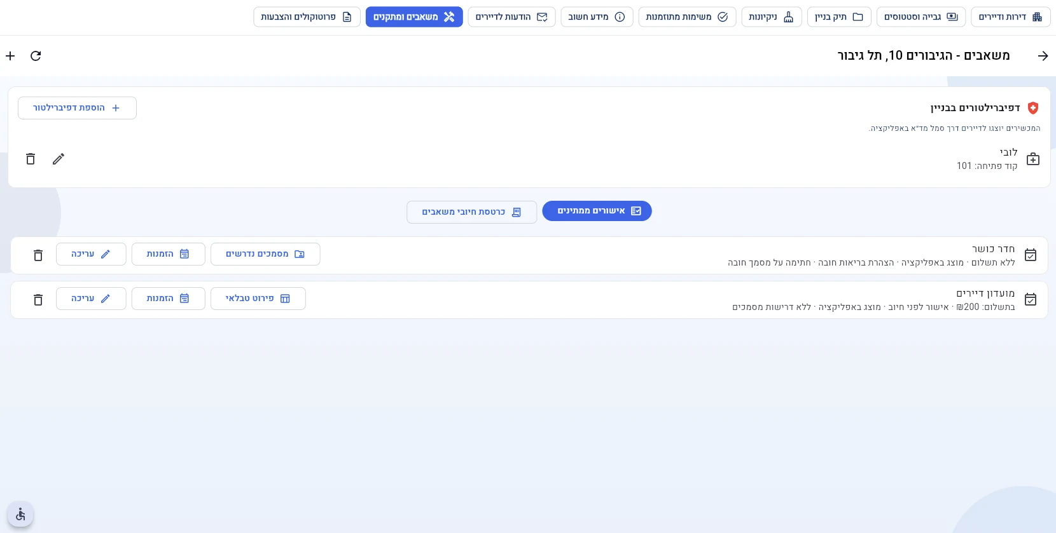The width and height of the screenshot is (1056, 533).
Task: Open the תיק בניין tab
Action: pos(839,17)
